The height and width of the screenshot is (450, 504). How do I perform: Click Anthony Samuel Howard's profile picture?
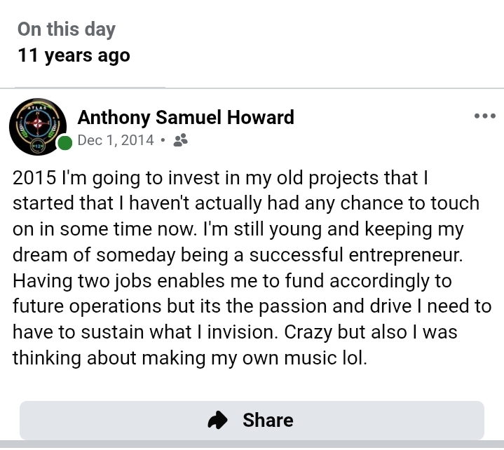38,127
